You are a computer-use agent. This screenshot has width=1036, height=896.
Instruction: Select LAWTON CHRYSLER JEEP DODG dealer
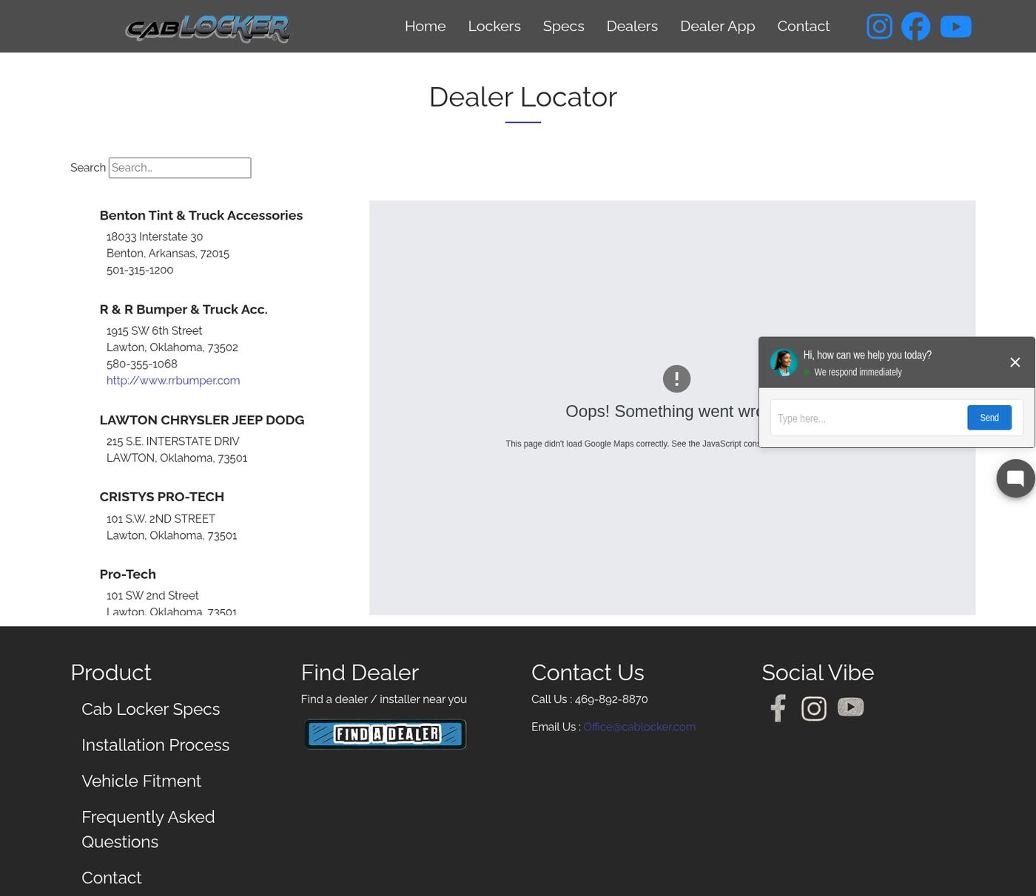[x=202, y=420]
